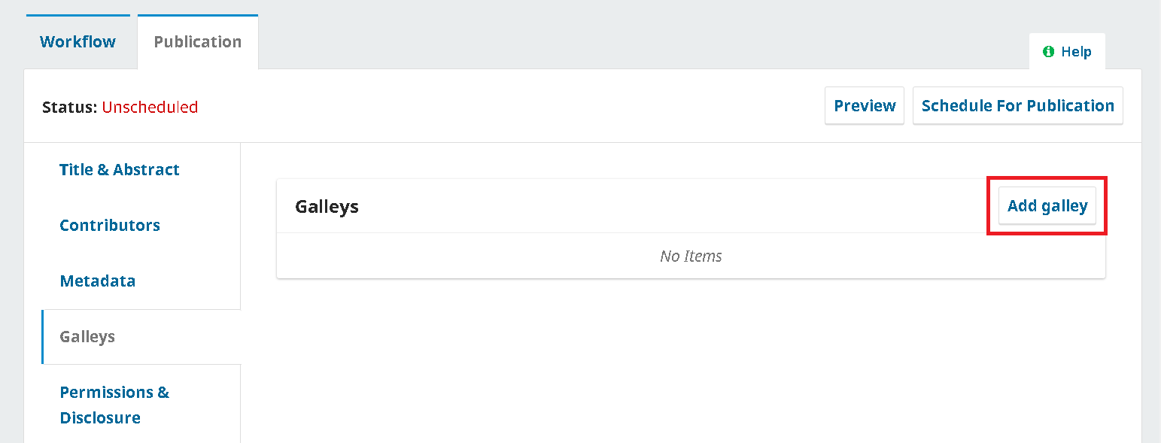Open the Title & Abstract section
Screen dimensions: 1161x443
pos(119,170)
